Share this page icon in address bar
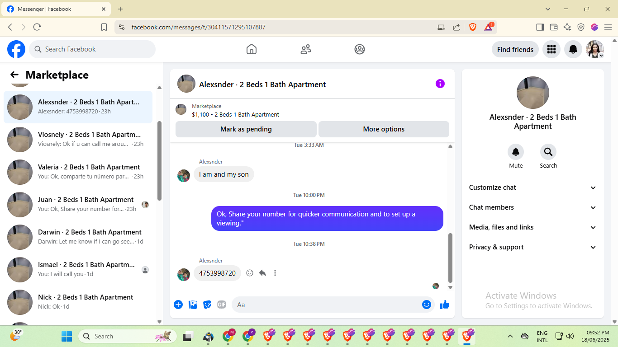Screen dimensions: 618x347 456,27
